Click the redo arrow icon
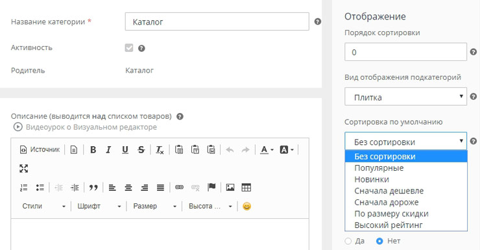 (245, 149)
